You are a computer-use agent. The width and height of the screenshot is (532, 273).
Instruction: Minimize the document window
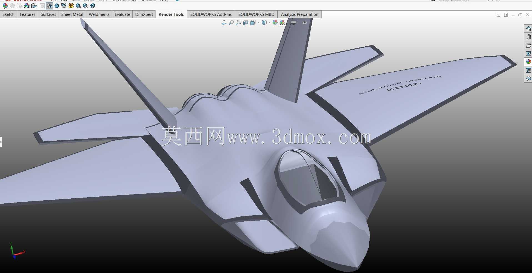click(x=513, y=15)
